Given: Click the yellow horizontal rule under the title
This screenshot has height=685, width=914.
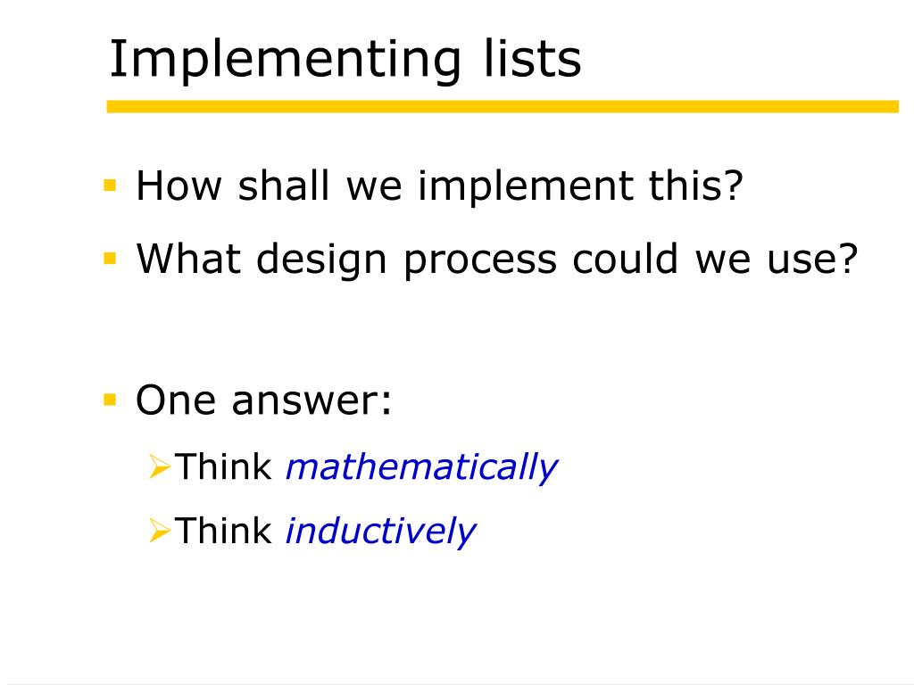Looking at the screenshot, I should click(503, 107).
